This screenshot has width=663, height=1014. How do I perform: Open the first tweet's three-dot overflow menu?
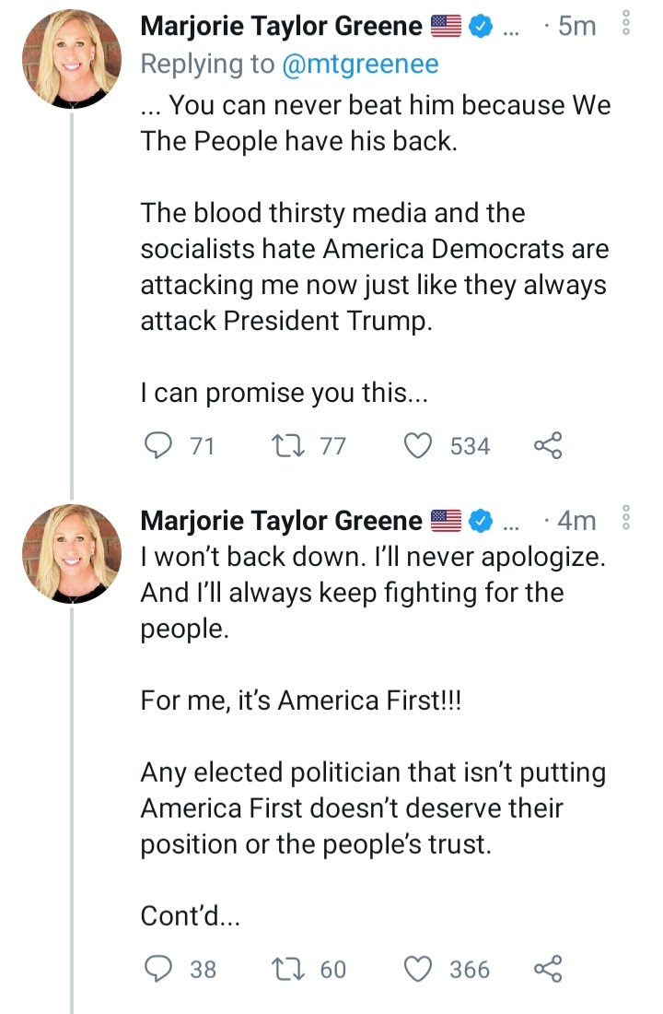626,24
